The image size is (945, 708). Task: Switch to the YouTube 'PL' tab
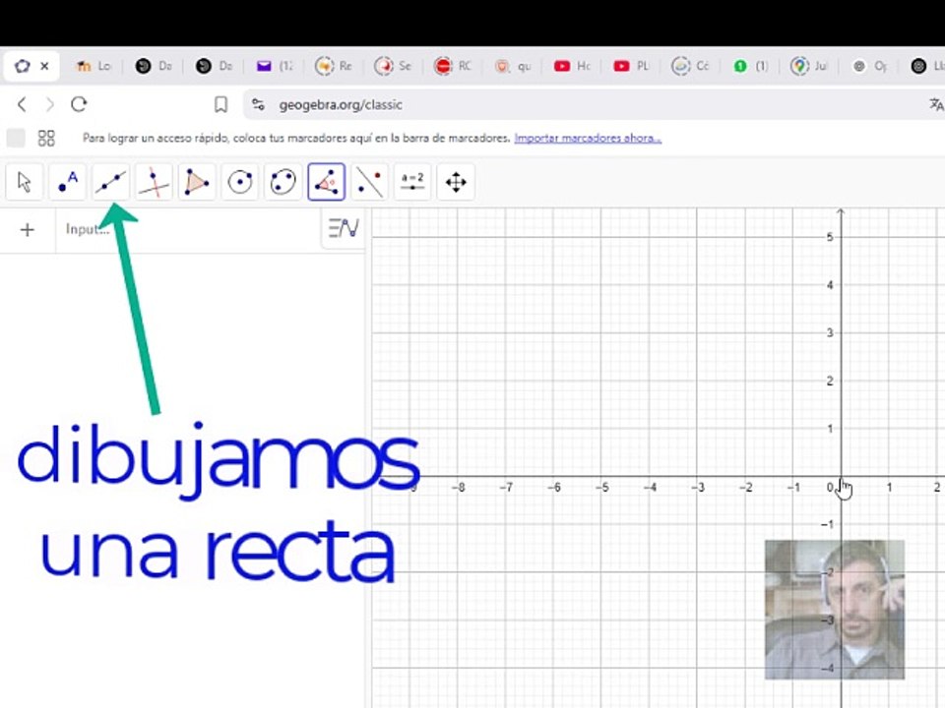coord(631,66)
